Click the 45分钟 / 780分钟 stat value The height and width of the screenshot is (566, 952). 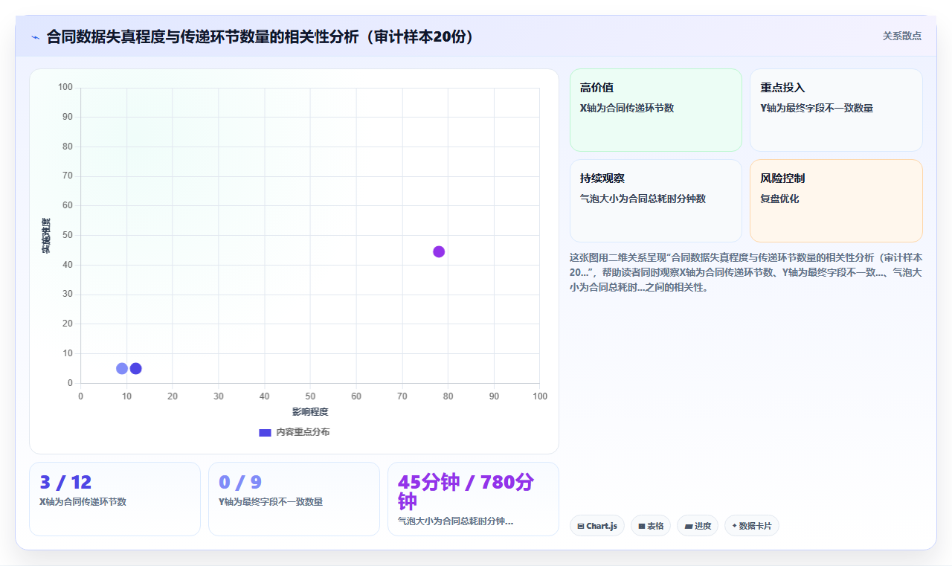click(466, 491)
